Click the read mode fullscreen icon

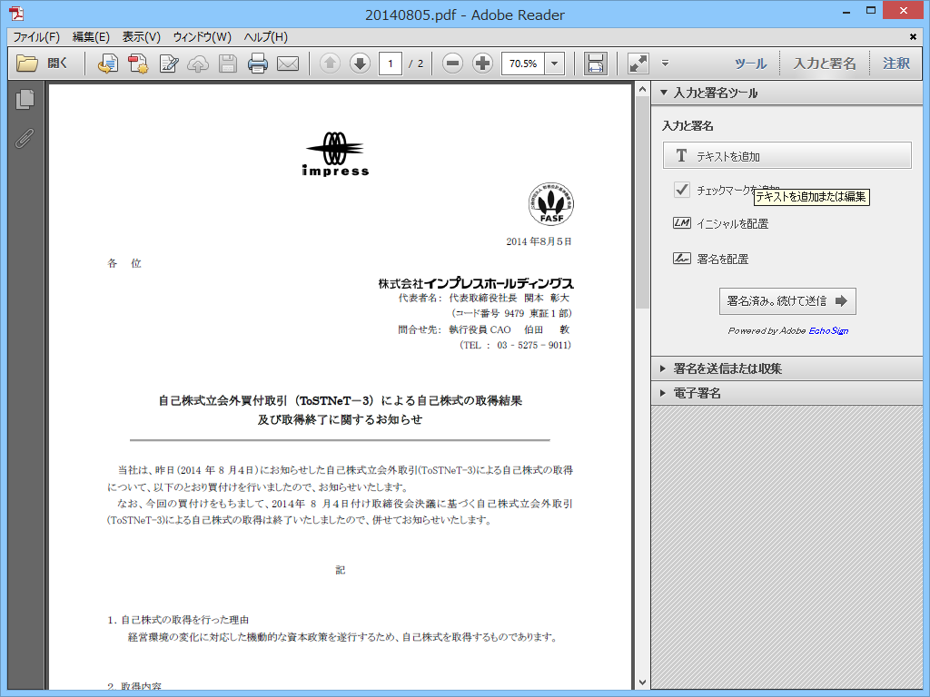[x=638, y=64]
